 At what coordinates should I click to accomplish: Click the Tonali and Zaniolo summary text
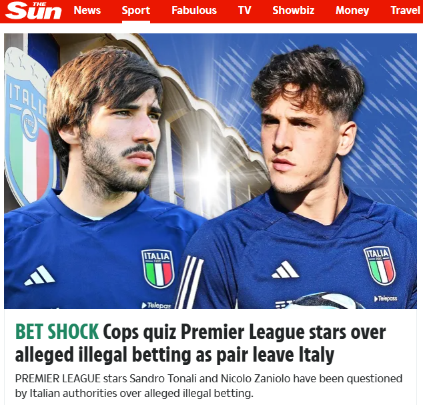pos(209,386)
